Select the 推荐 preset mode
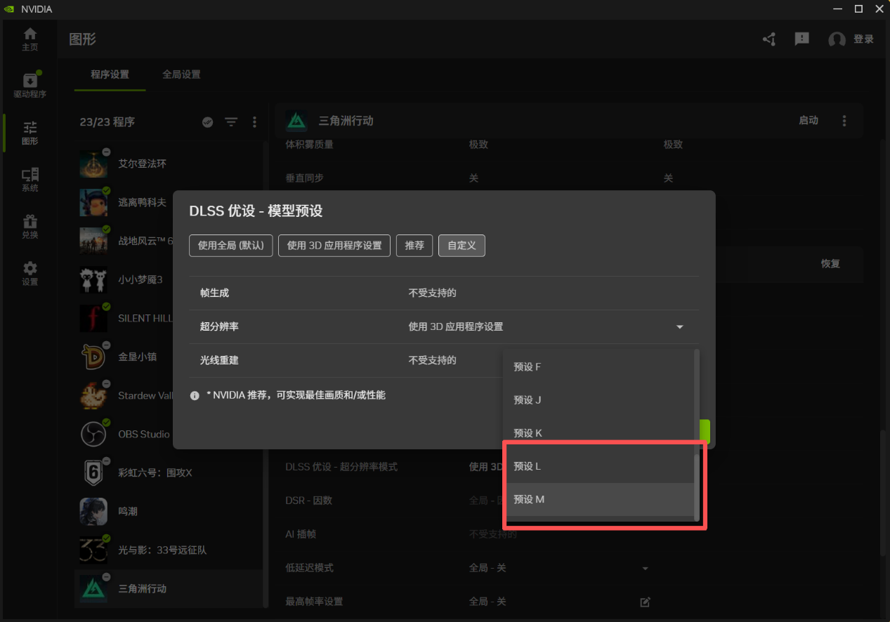The height and width of the screenshot is (622, 890). point(414,245)
